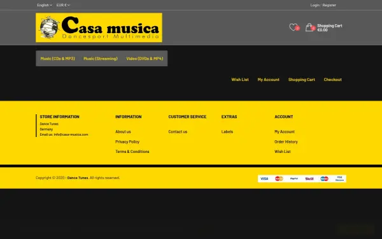Viewport: 382px width, 239px height.
Task: Open Music (Streaming) menu
Action: pyautogui.click(x=101, y=59)
